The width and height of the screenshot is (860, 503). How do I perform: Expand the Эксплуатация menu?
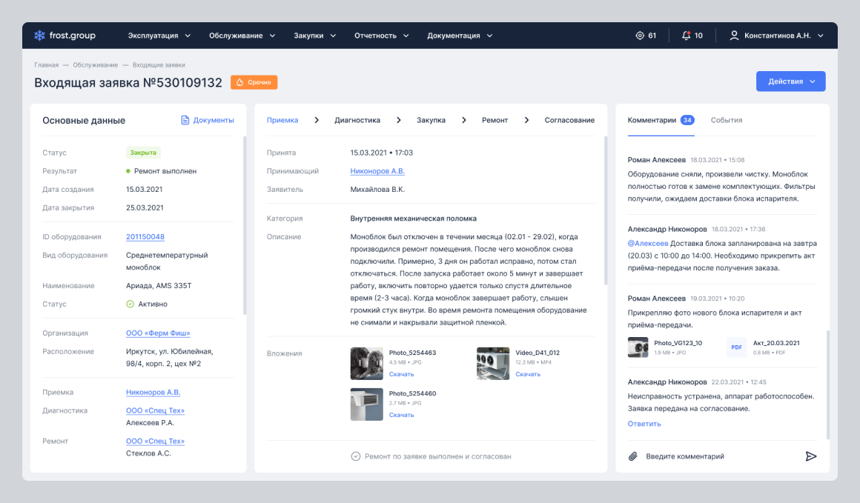tap(159, 36)
